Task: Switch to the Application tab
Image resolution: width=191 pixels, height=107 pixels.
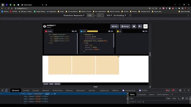Action: click(x=81, y=90)
